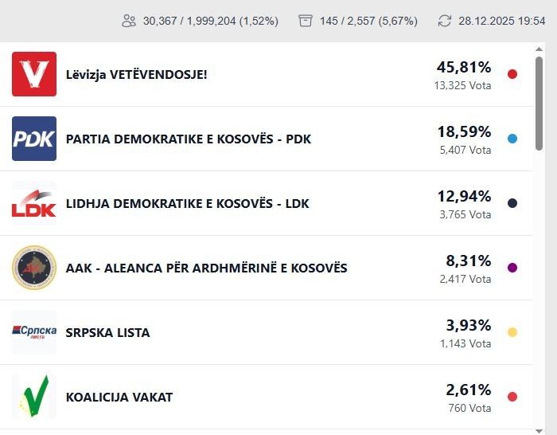Click the Srpska Lista logo
Viewport: 557px width, 435px height.
pyautogui.click(x=34, y=332)
